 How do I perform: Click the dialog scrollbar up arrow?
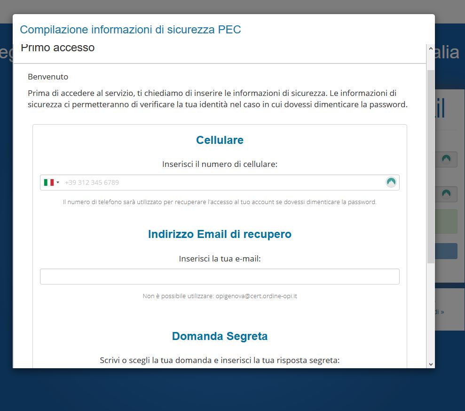[431, 48]
